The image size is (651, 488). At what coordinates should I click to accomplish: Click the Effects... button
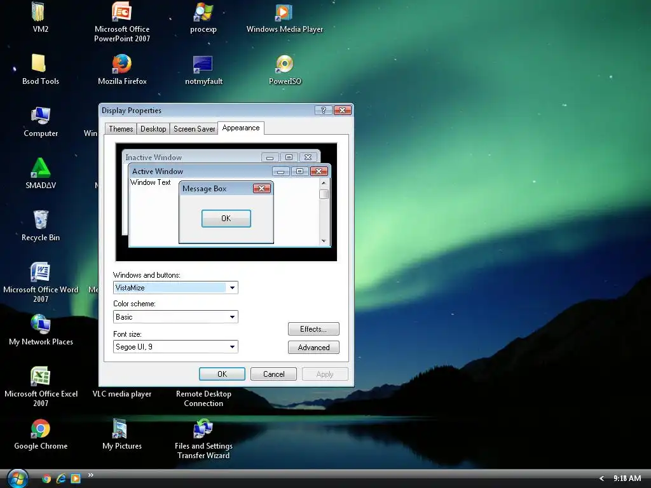tap(313, 329)
